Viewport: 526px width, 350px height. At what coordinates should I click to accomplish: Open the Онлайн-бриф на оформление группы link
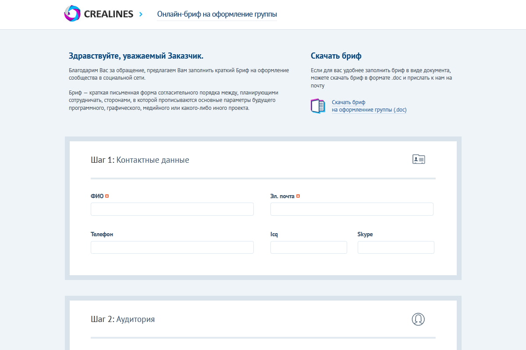[x=217, y=14]
